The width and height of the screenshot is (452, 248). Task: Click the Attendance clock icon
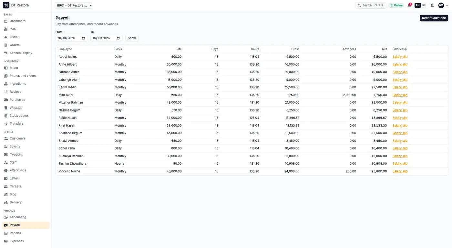click(6, 170)
